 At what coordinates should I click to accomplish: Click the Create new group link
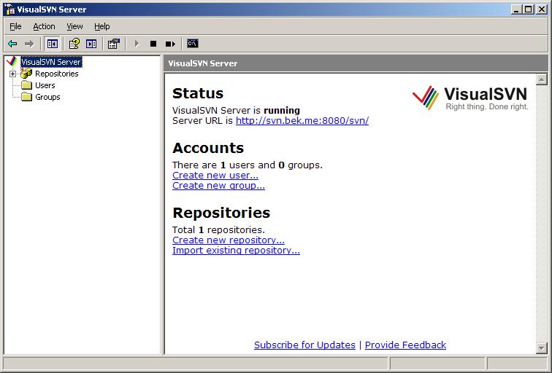pos(218,186)
